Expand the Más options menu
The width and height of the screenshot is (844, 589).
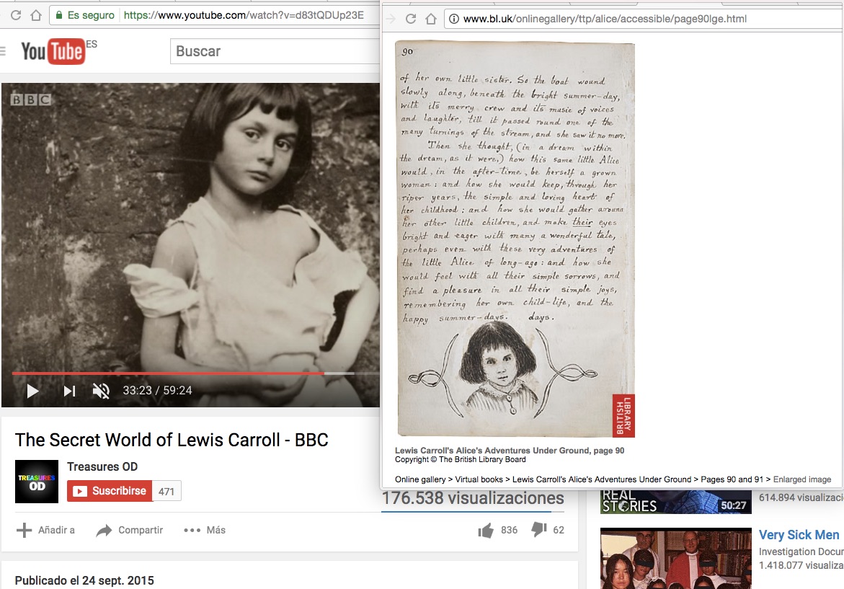[x=205, y=530]
